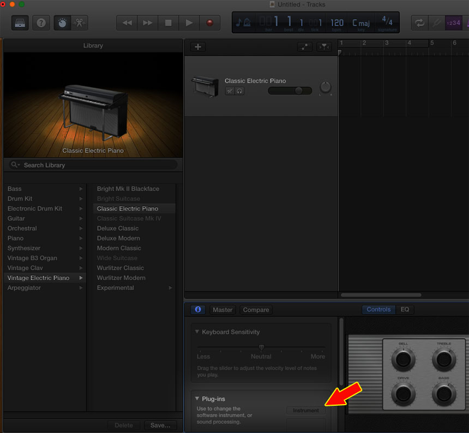Click the Play transport button
The height and width of the screenshot is (433, 469).
point(189,23)
